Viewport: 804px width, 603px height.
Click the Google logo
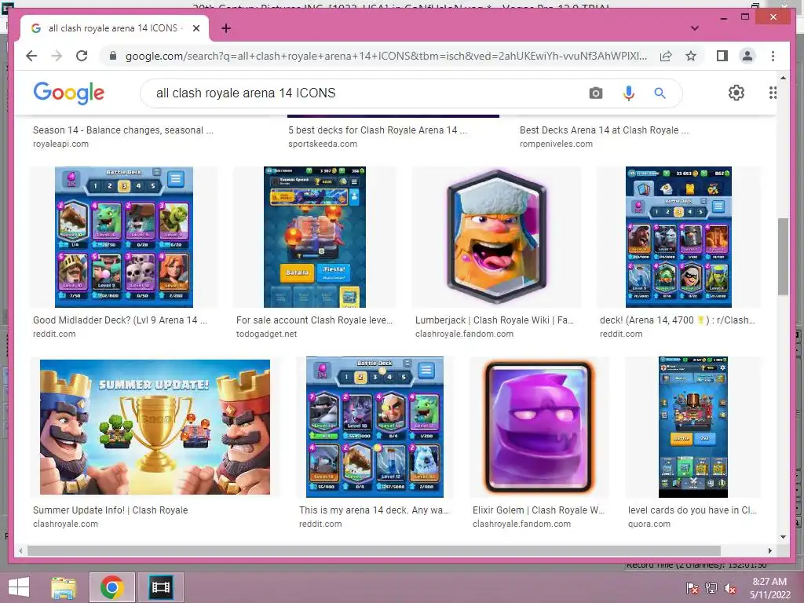pos(69,93)
